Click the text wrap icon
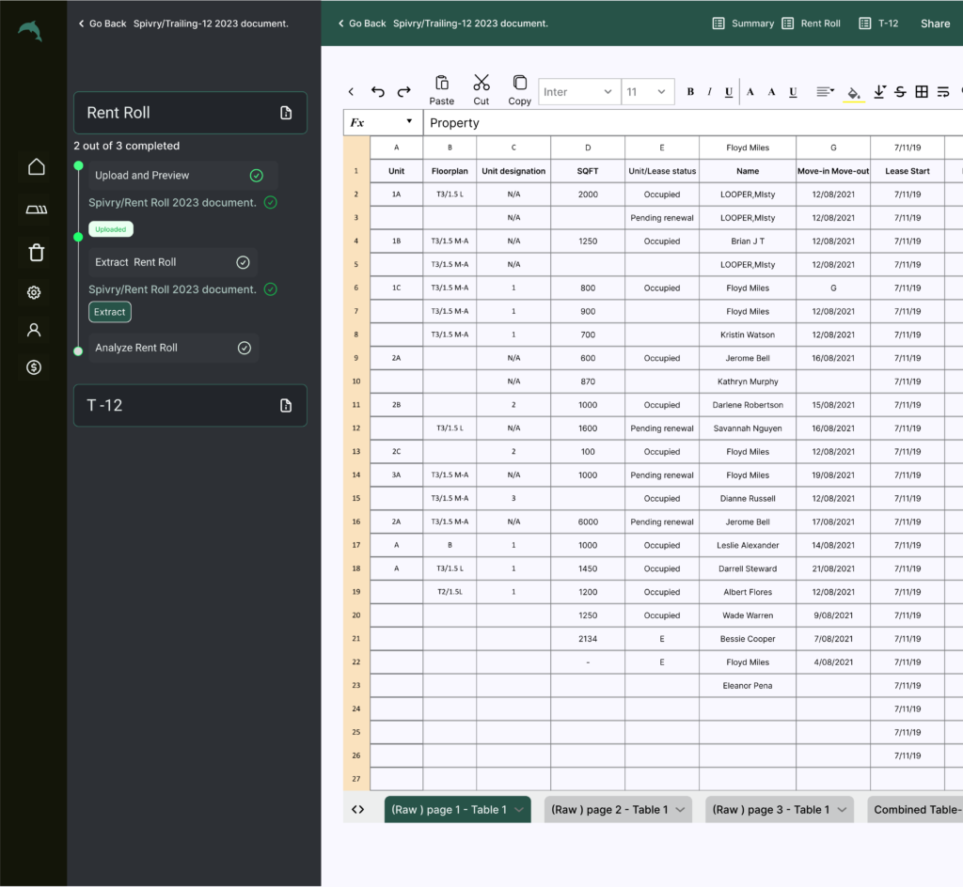The height and width of the screenshot is (887, 963). click(x=943, y=92)
